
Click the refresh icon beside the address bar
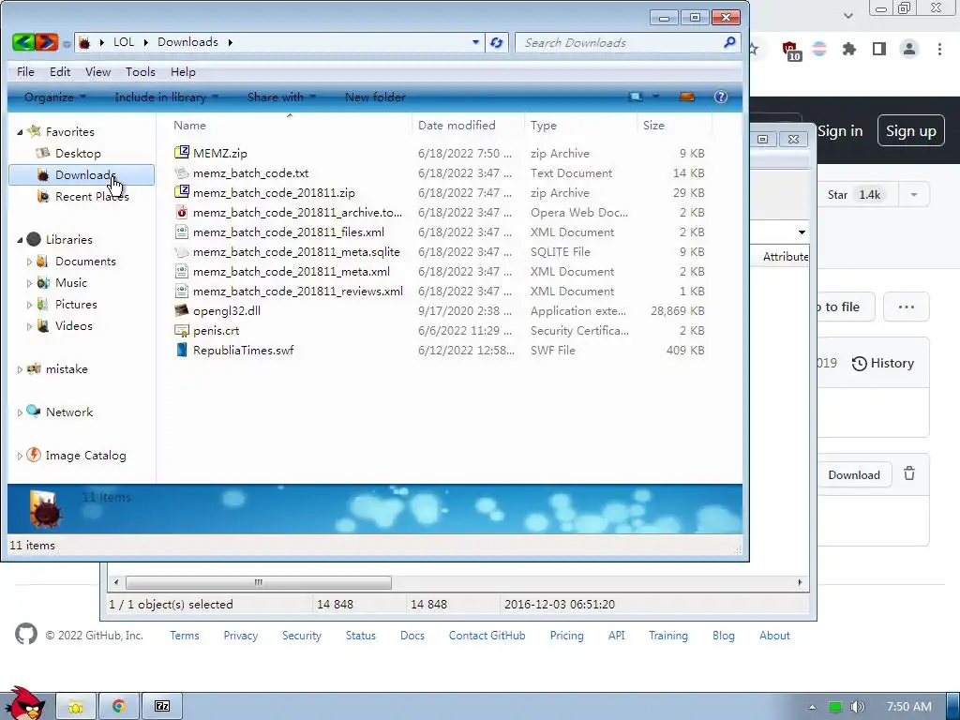pyautogui.click(x=497, y=42)
